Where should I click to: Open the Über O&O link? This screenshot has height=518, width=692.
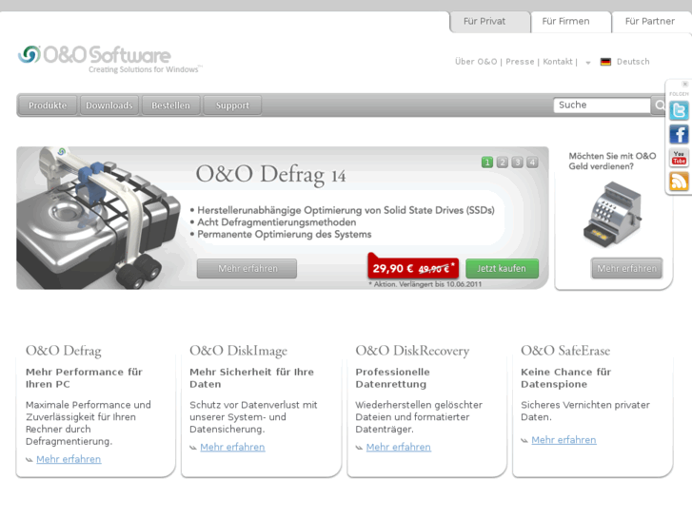[476, 62]
